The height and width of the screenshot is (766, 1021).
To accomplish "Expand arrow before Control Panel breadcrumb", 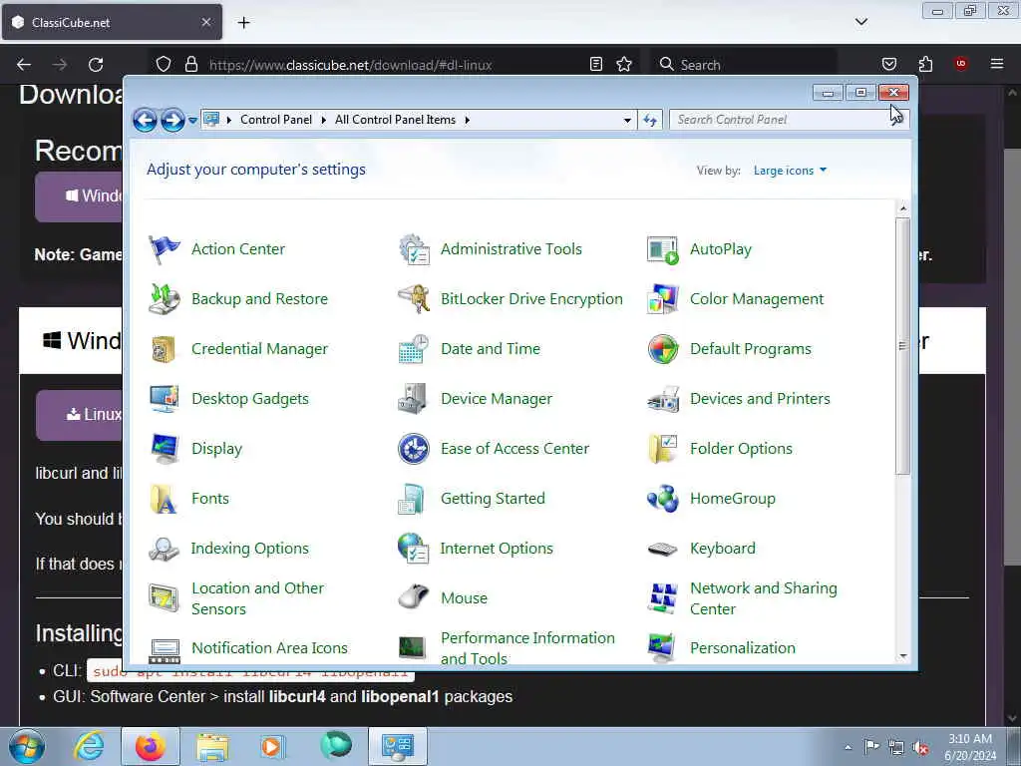I will click(229, 120).
